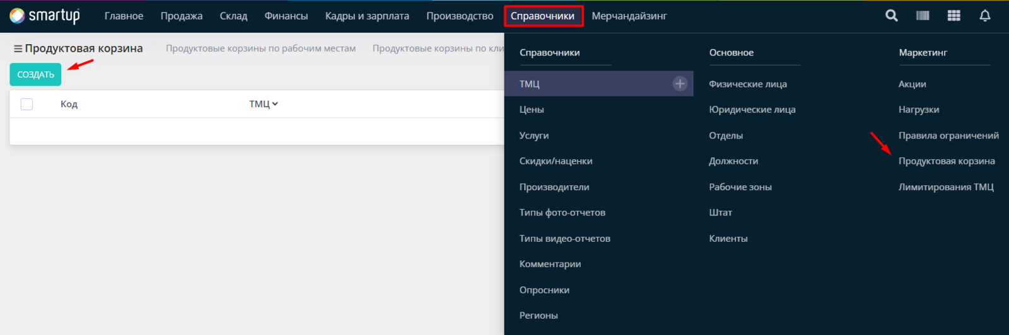The image size is (1009, 335).
Task: Click the Маркетинг section heading
Action: tap(923, 52)
